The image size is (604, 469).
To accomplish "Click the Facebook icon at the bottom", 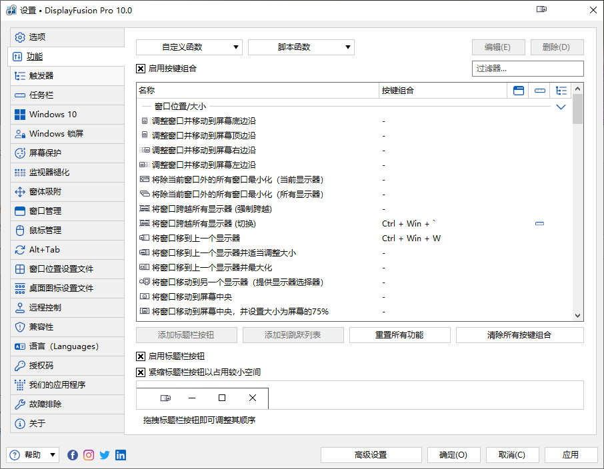I will point(72,455).
